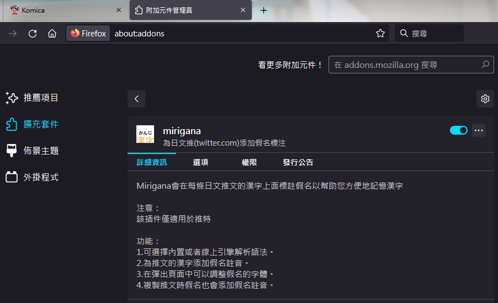The image size is (498, 303).
Task: Select the 發行公告 release notes tab
Action: (298, 162)
